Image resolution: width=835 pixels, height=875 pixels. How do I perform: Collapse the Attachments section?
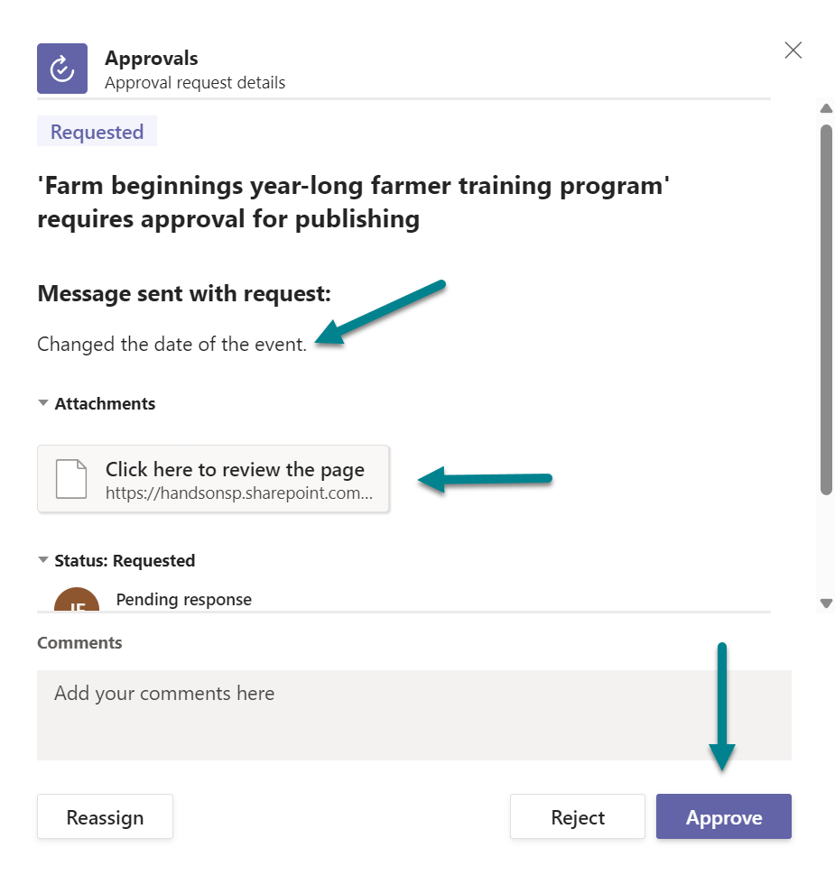(x=43, y=402)
